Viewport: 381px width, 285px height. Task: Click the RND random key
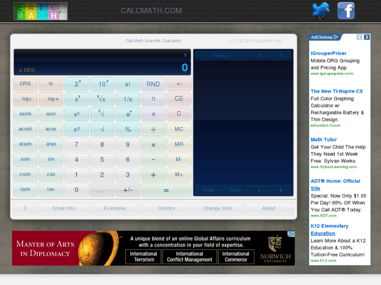pos(154,84)
